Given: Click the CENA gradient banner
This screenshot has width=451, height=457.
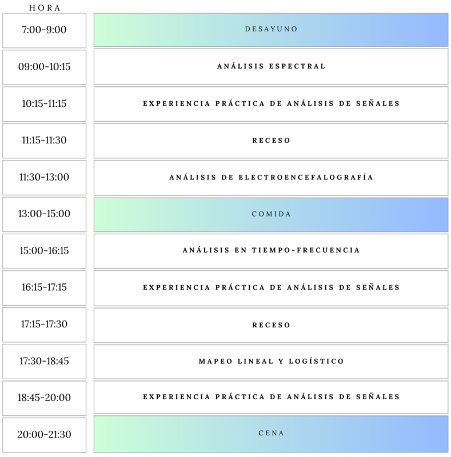Looking at the screenshot, I should pos(271,434).
